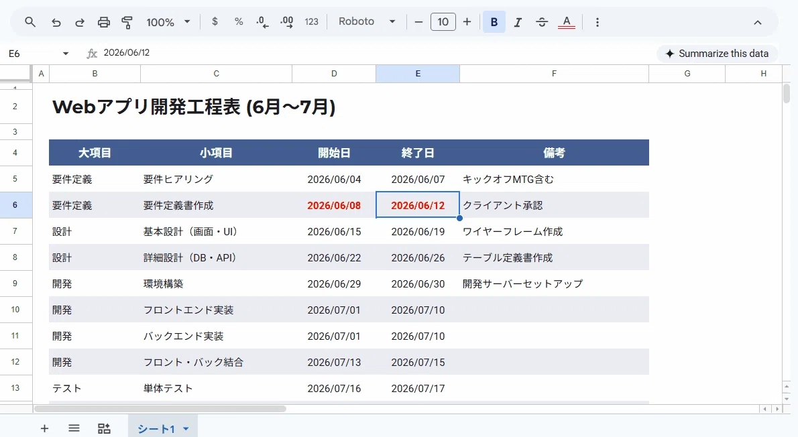This screenshot has width=798, height=437.
Task: Undo the last action
Action: [56, 22]
